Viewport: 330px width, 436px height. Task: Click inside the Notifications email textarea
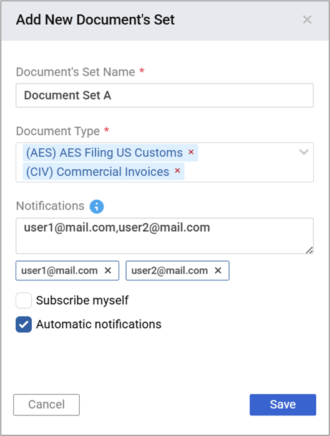(x=165, y=236)
